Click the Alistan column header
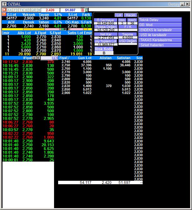 point(106,58)
